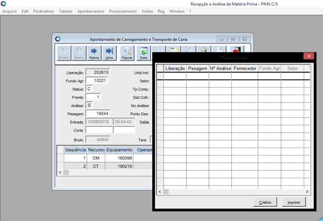Click the second empty Corte field
Screen dimensions: 323x221
(x=124, y=130)
